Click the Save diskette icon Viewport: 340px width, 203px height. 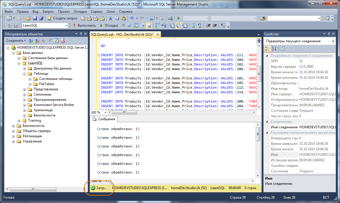click(x=35, y=18)
